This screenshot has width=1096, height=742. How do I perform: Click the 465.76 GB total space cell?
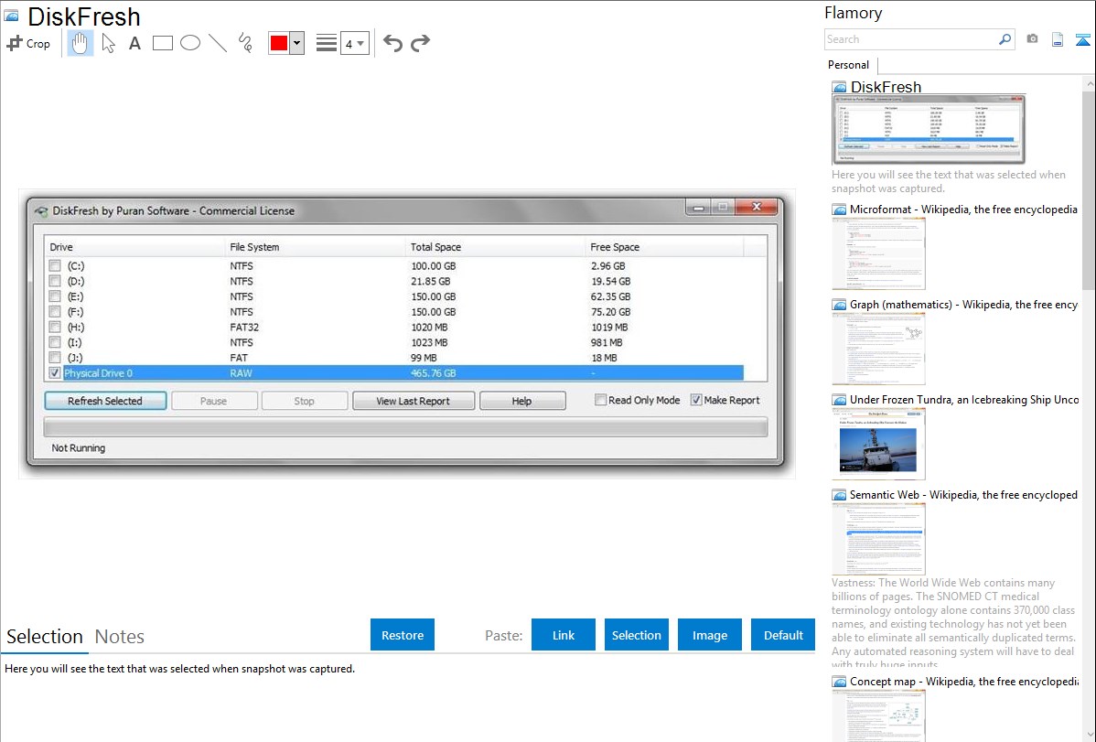pyautogui.click(x=434, y=373)
